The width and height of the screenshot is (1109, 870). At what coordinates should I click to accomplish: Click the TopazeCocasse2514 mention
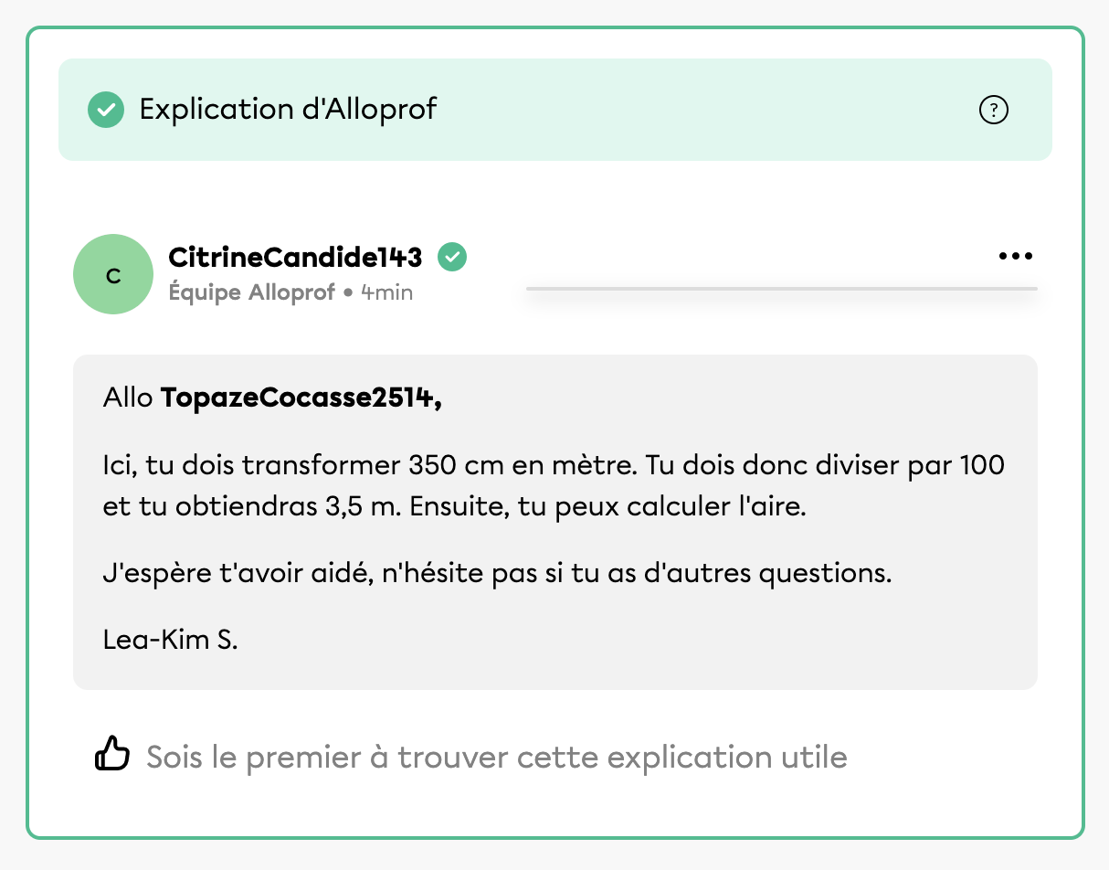point(301,398)
